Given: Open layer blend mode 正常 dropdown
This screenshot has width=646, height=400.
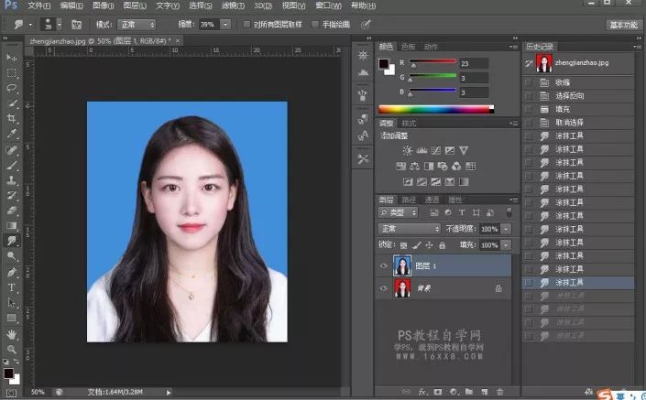Looking at the screenshot, I should (x=409, y=229).
